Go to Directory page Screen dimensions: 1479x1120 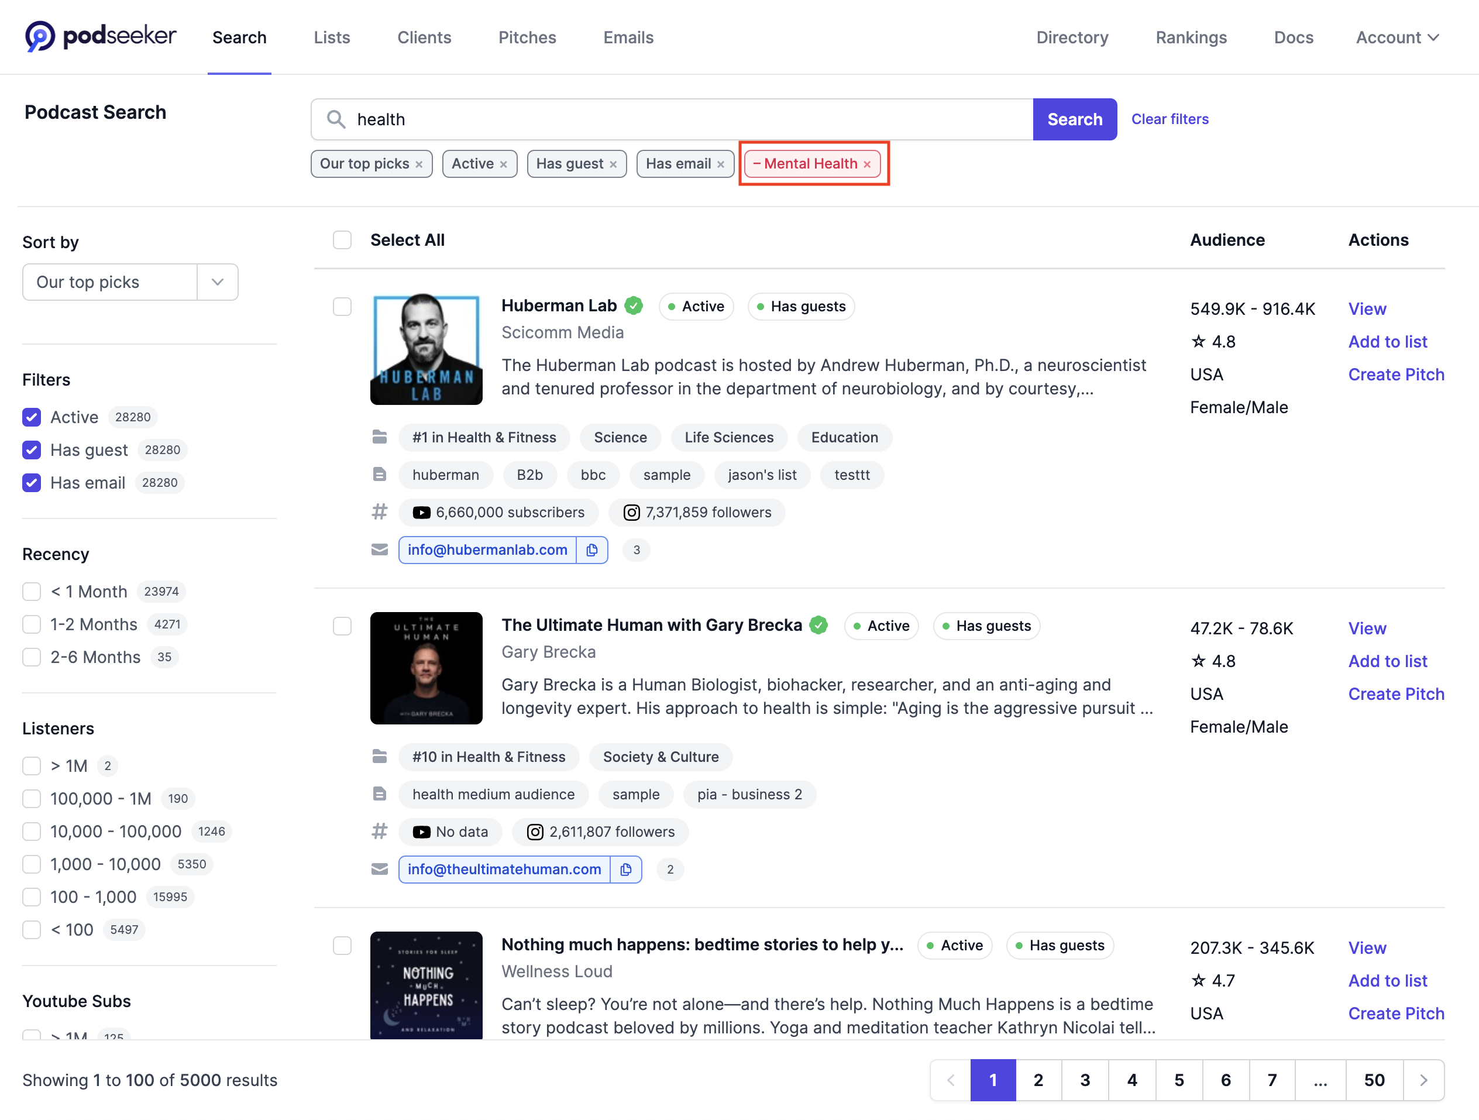click(x=1072, y=37)
